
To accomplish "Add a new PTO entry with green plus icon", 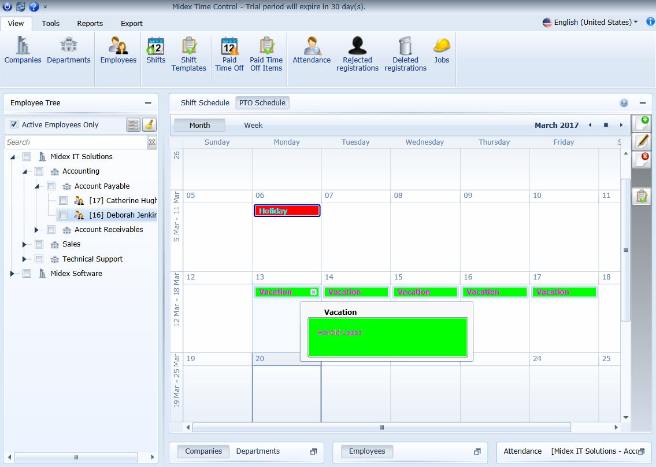I will pos(642,123).
